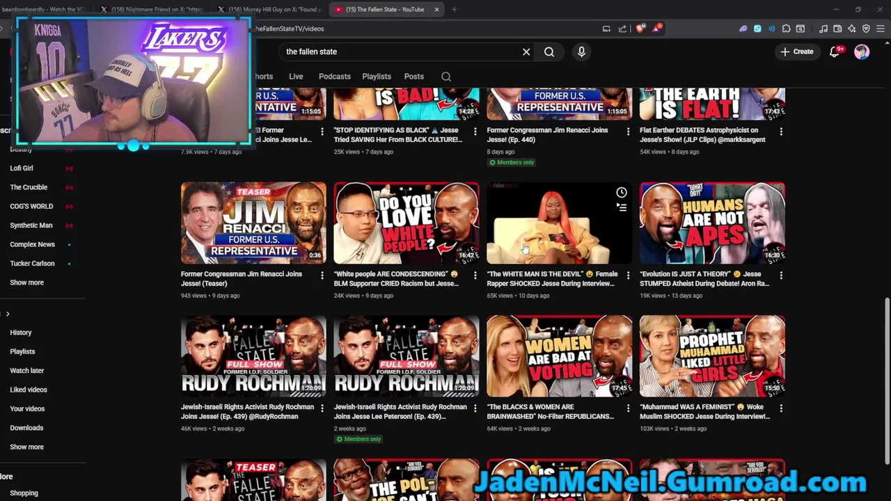Open the channel search magnifier icon

446,77
